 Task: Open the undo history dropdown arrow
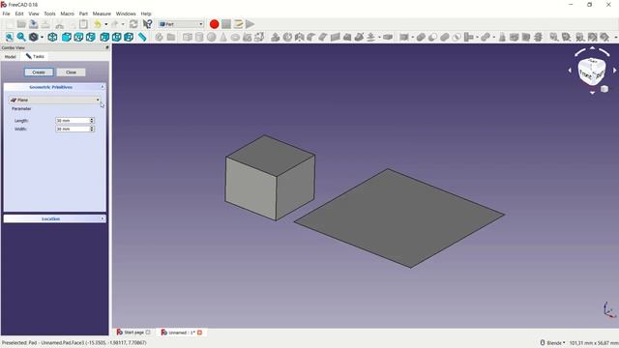105,24
